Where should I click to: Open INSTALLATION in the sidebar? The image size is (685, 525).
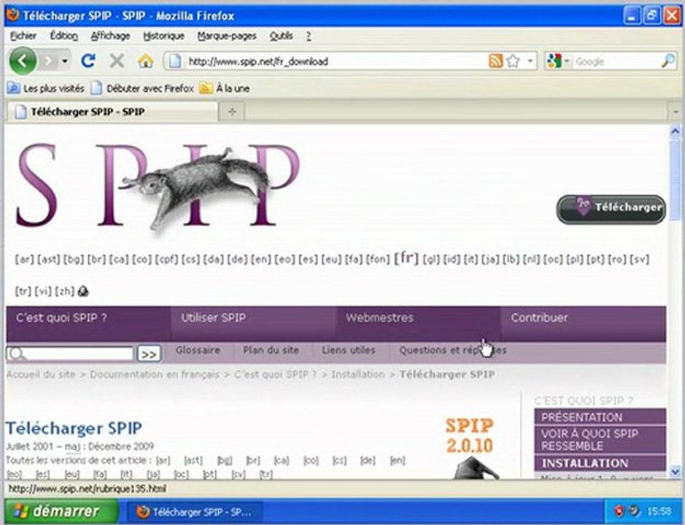(600, 463)
